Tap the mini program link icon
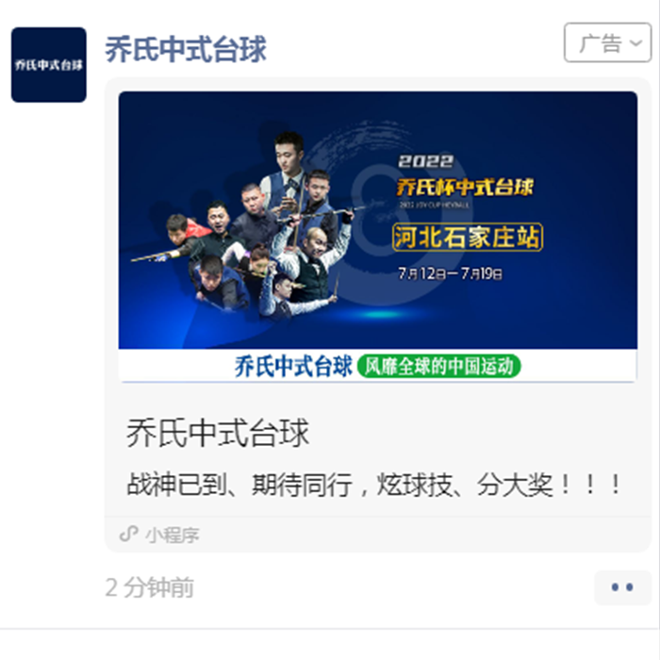This screenshot has width=660, height=660. (x=129, y=534)
